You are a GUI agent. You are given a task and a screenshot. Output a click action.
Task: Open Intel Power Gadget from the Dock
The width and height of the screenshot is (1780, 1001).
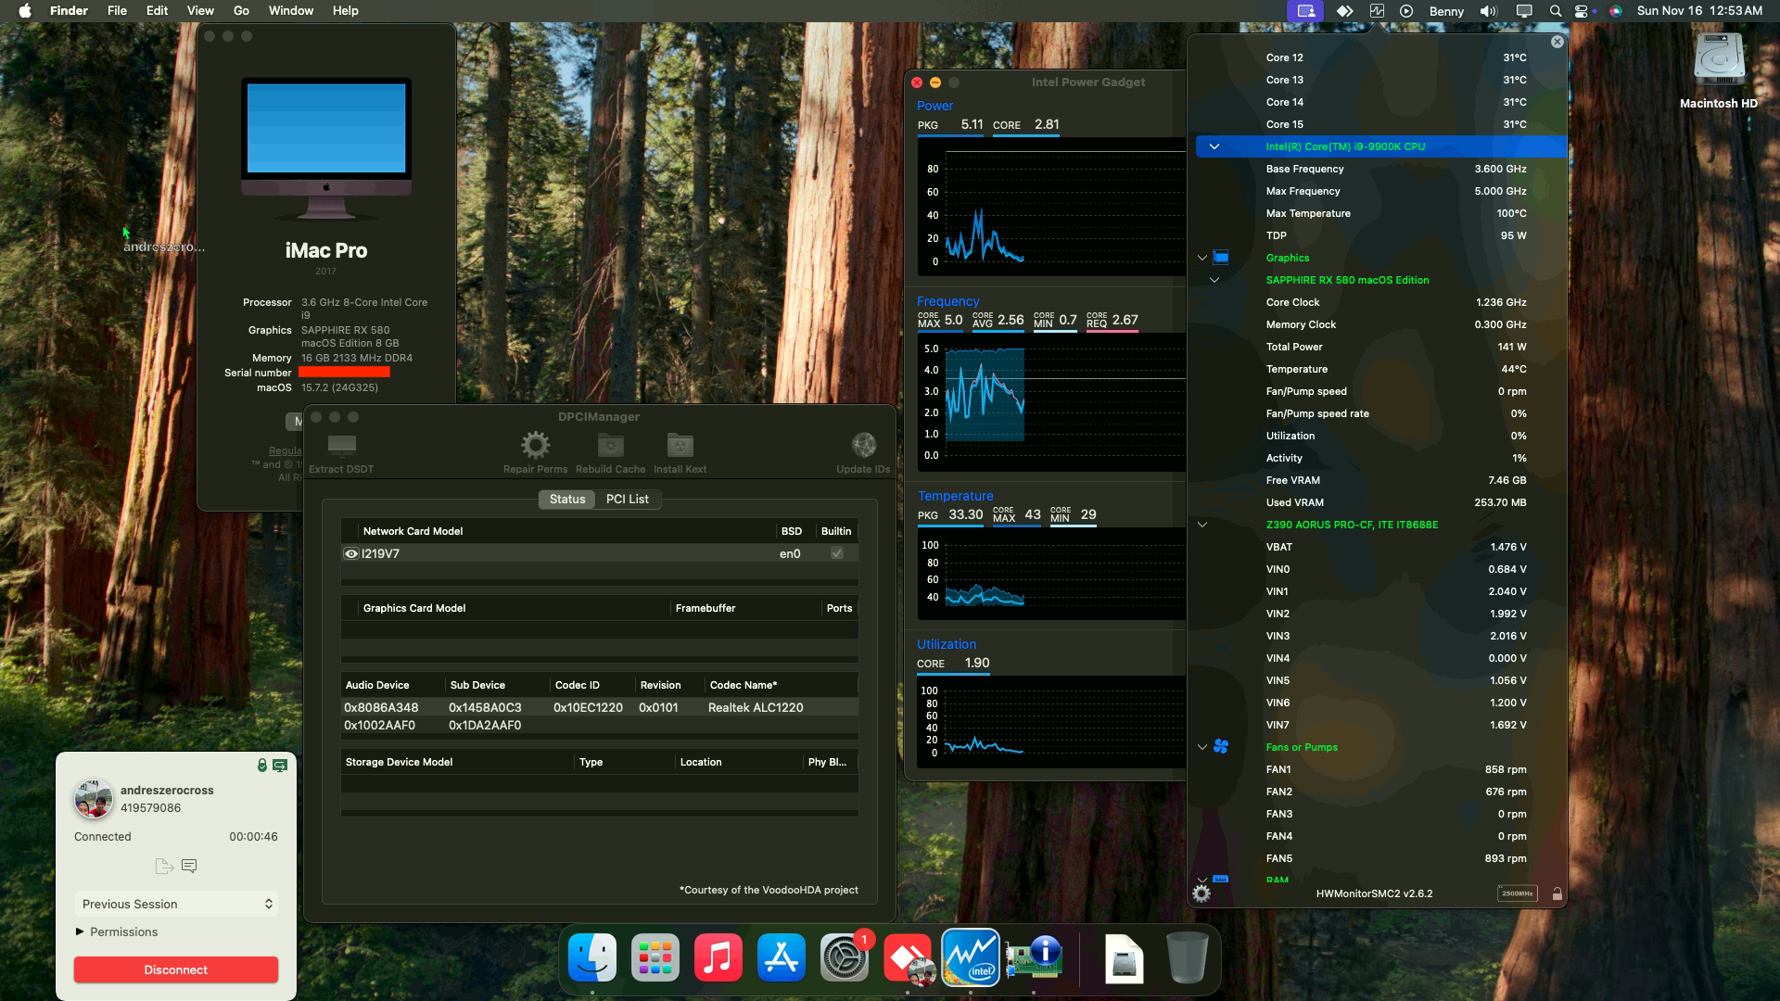tap(971, 958)
